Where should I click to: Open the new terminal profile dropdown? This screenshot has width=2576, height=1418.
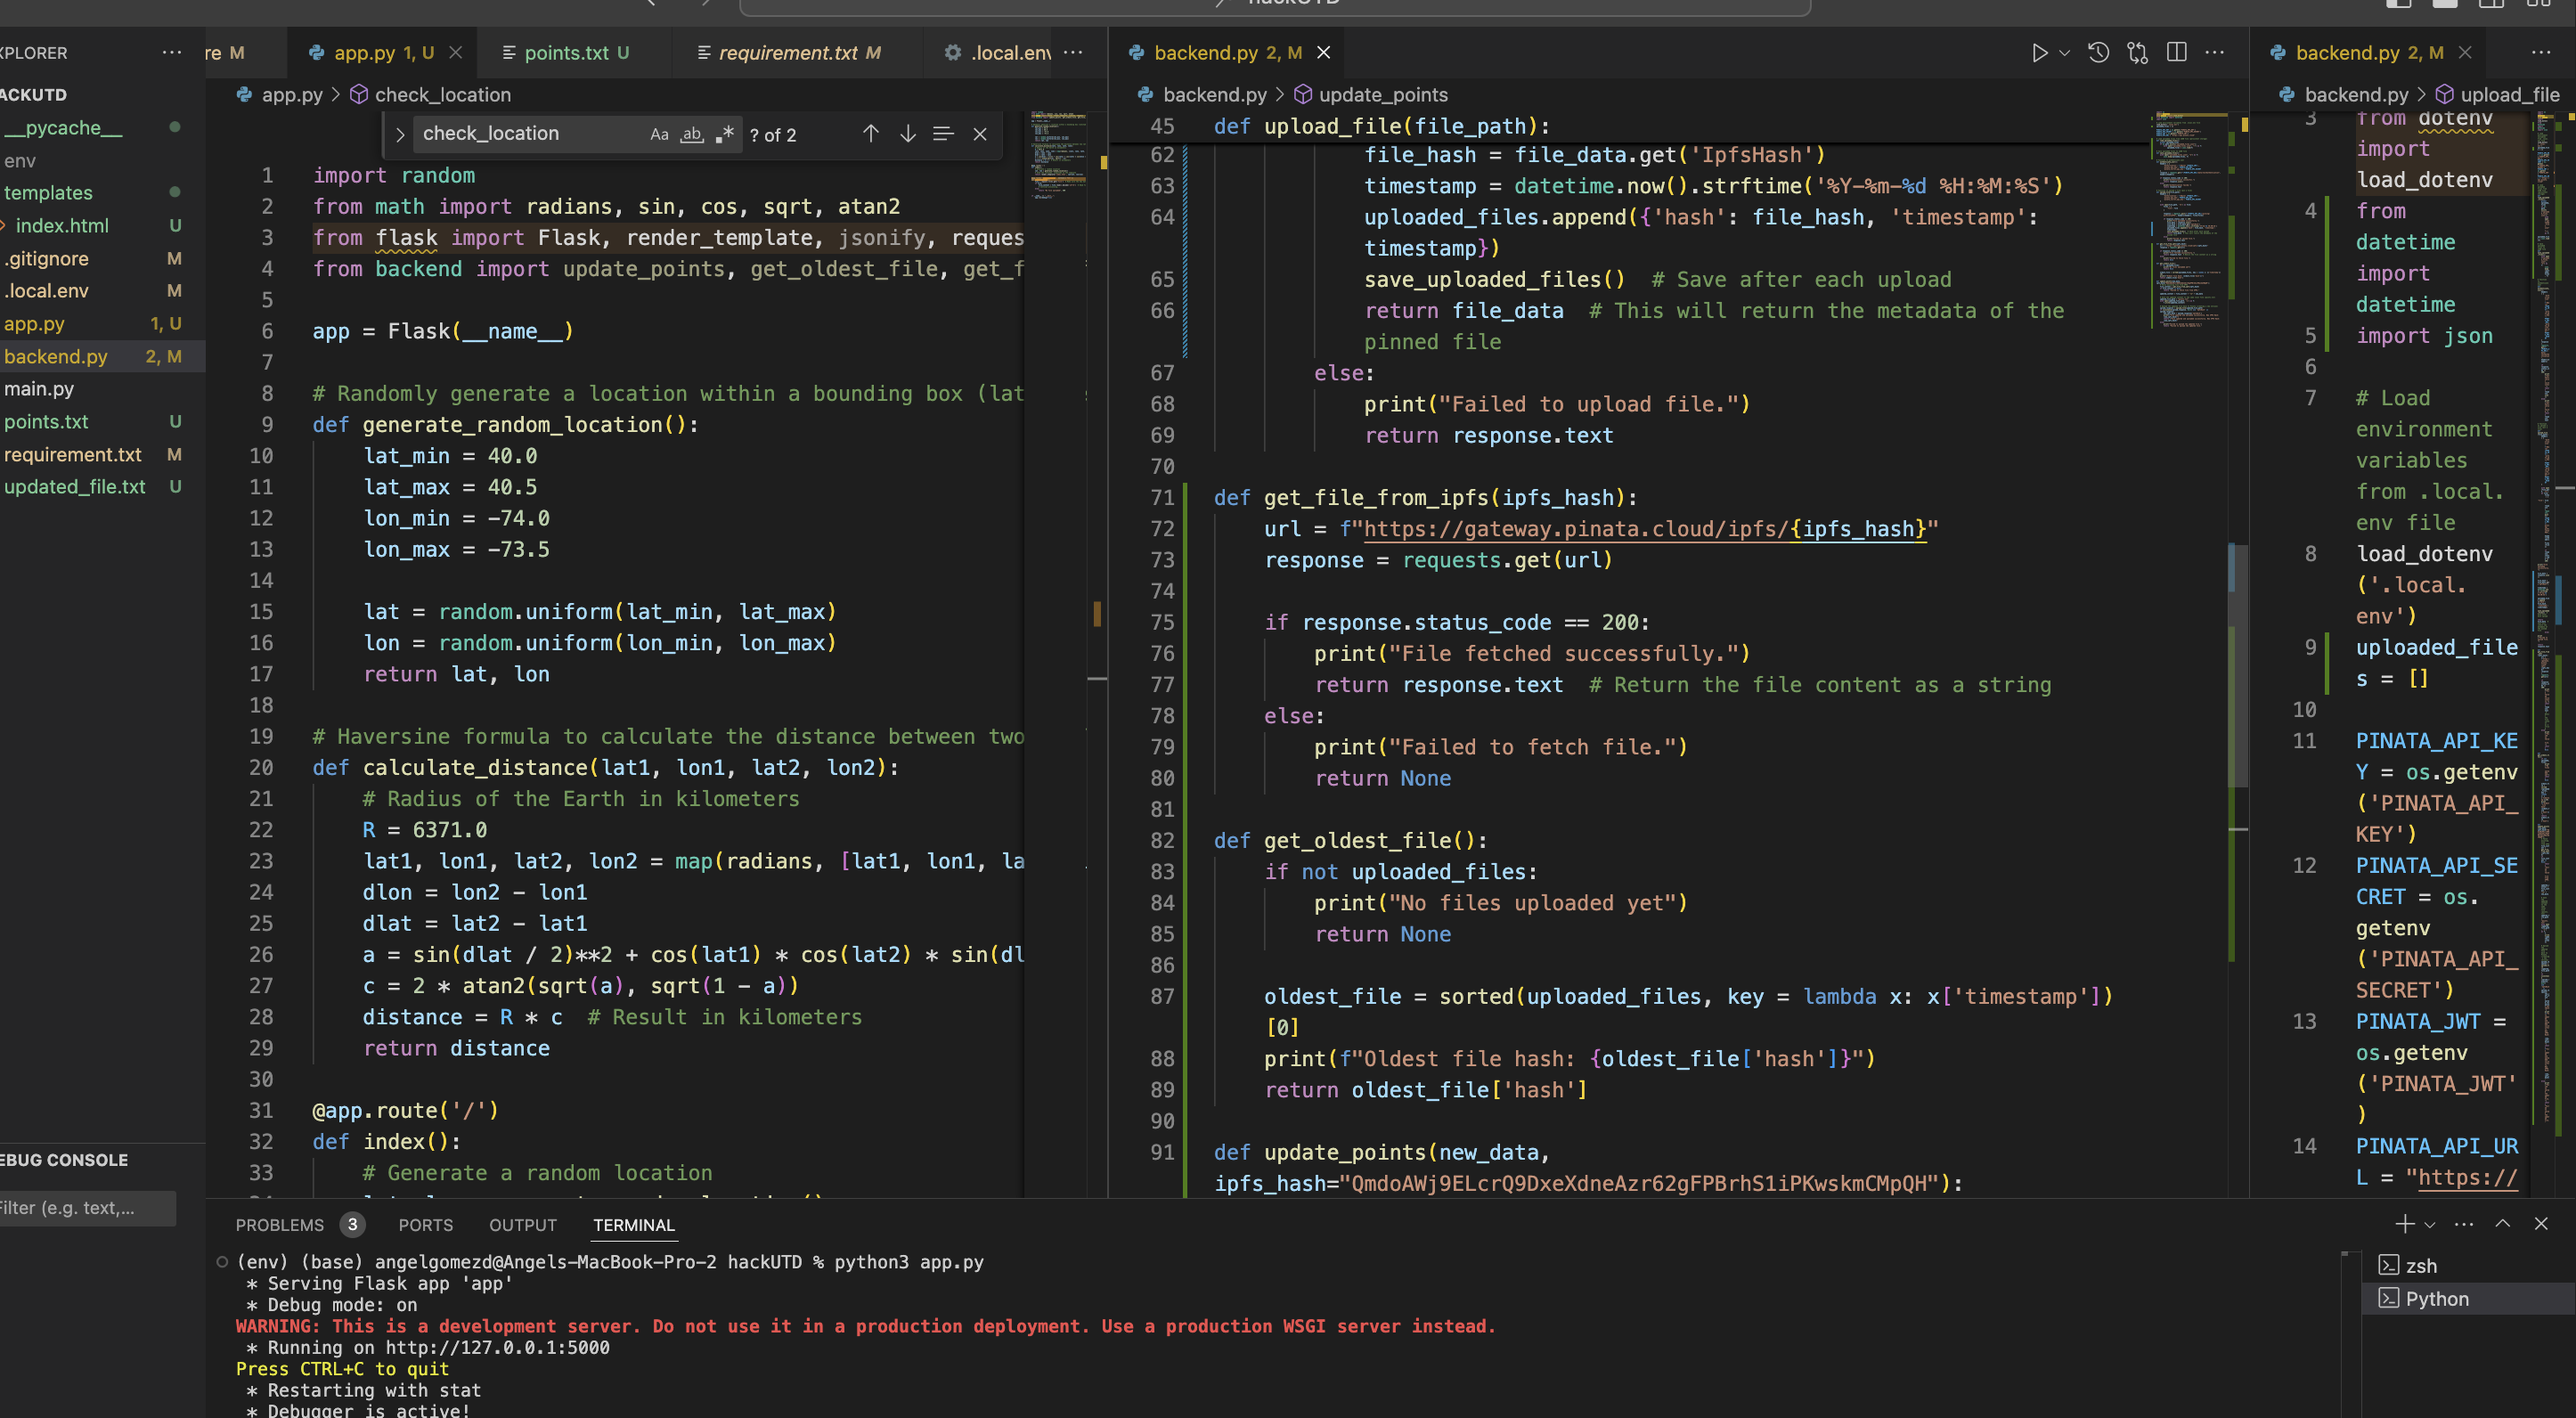pyautogui.click(x=2430, y=1224)
